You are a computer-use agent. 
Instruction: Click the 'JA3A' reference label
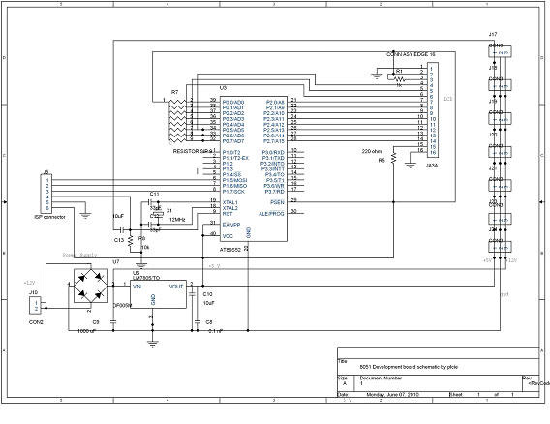pos(432,166)
